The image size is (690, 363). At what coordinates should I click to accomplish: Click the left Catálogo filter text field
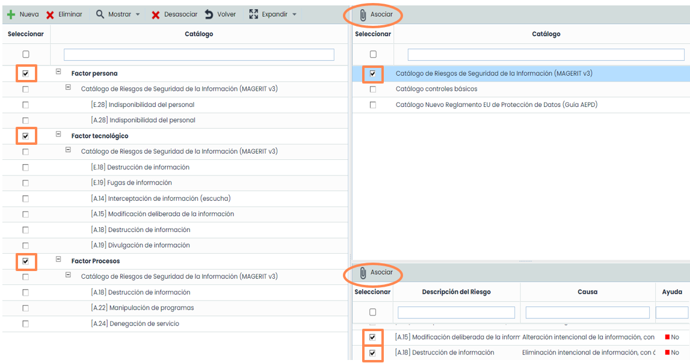tap(199, 55)
